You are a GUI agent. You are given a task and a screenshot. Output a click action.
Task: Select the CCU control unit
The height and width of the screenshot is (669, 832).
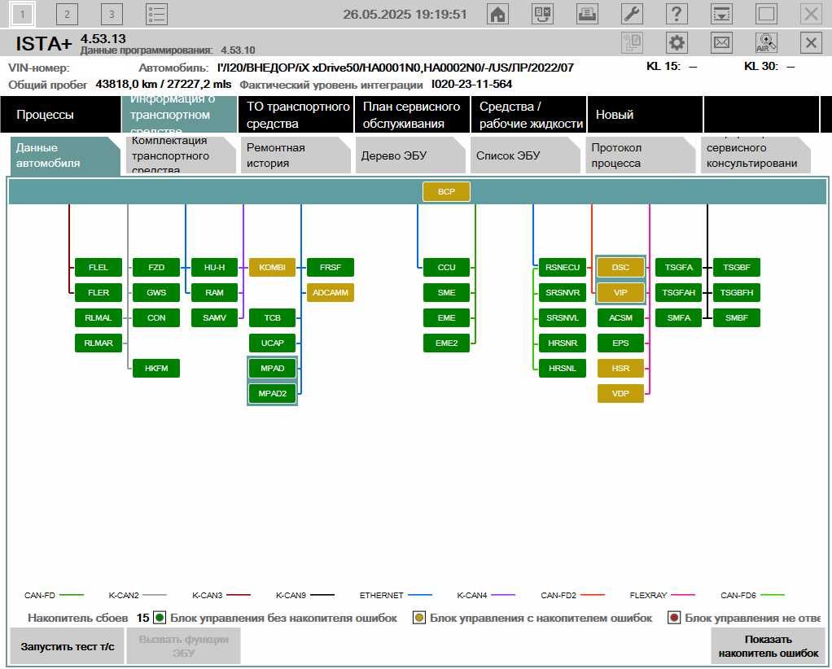tap(446, 268)
